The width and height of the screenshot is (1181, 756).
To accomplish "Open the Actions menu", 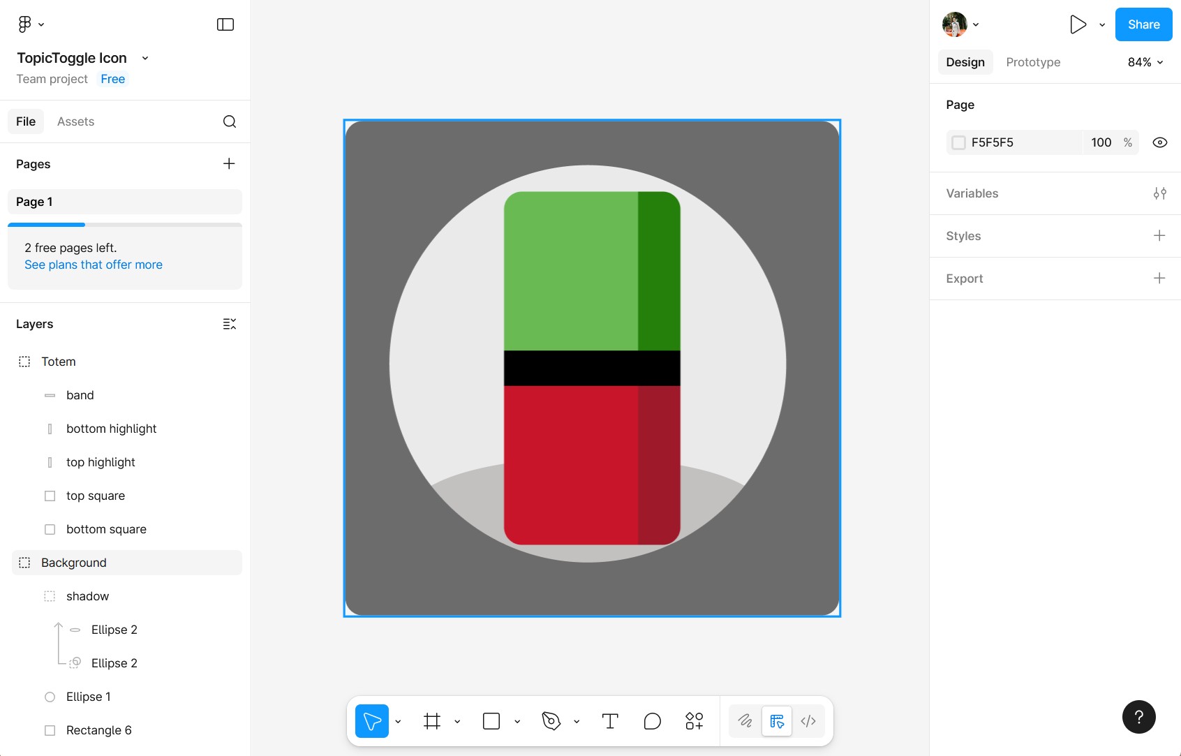I will (694, 721).
